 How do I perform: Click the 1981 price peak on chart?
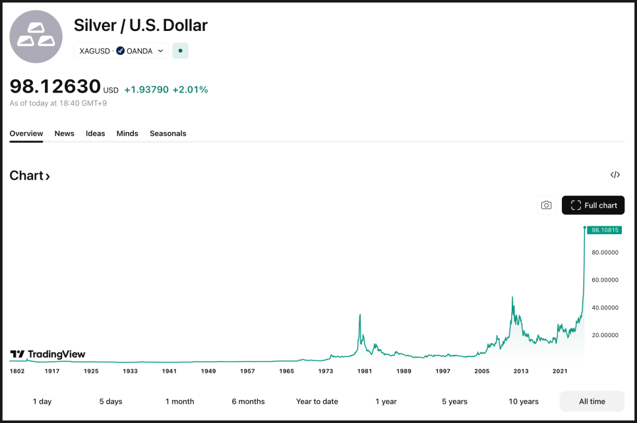point(359,315)
